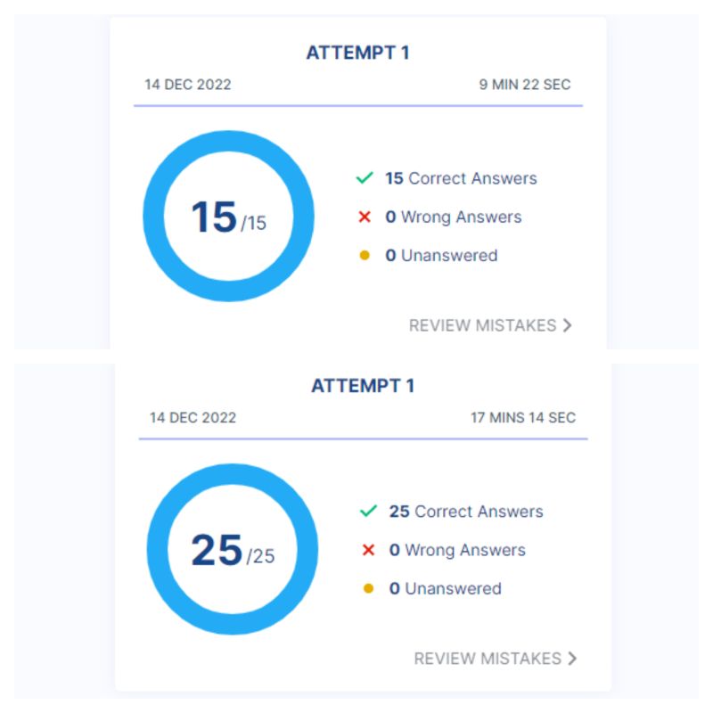The width and height of the screenshot is (713, 713).
Task: Click 14 DEC 2022 date in bottom card
Action: tap(193, 417)
